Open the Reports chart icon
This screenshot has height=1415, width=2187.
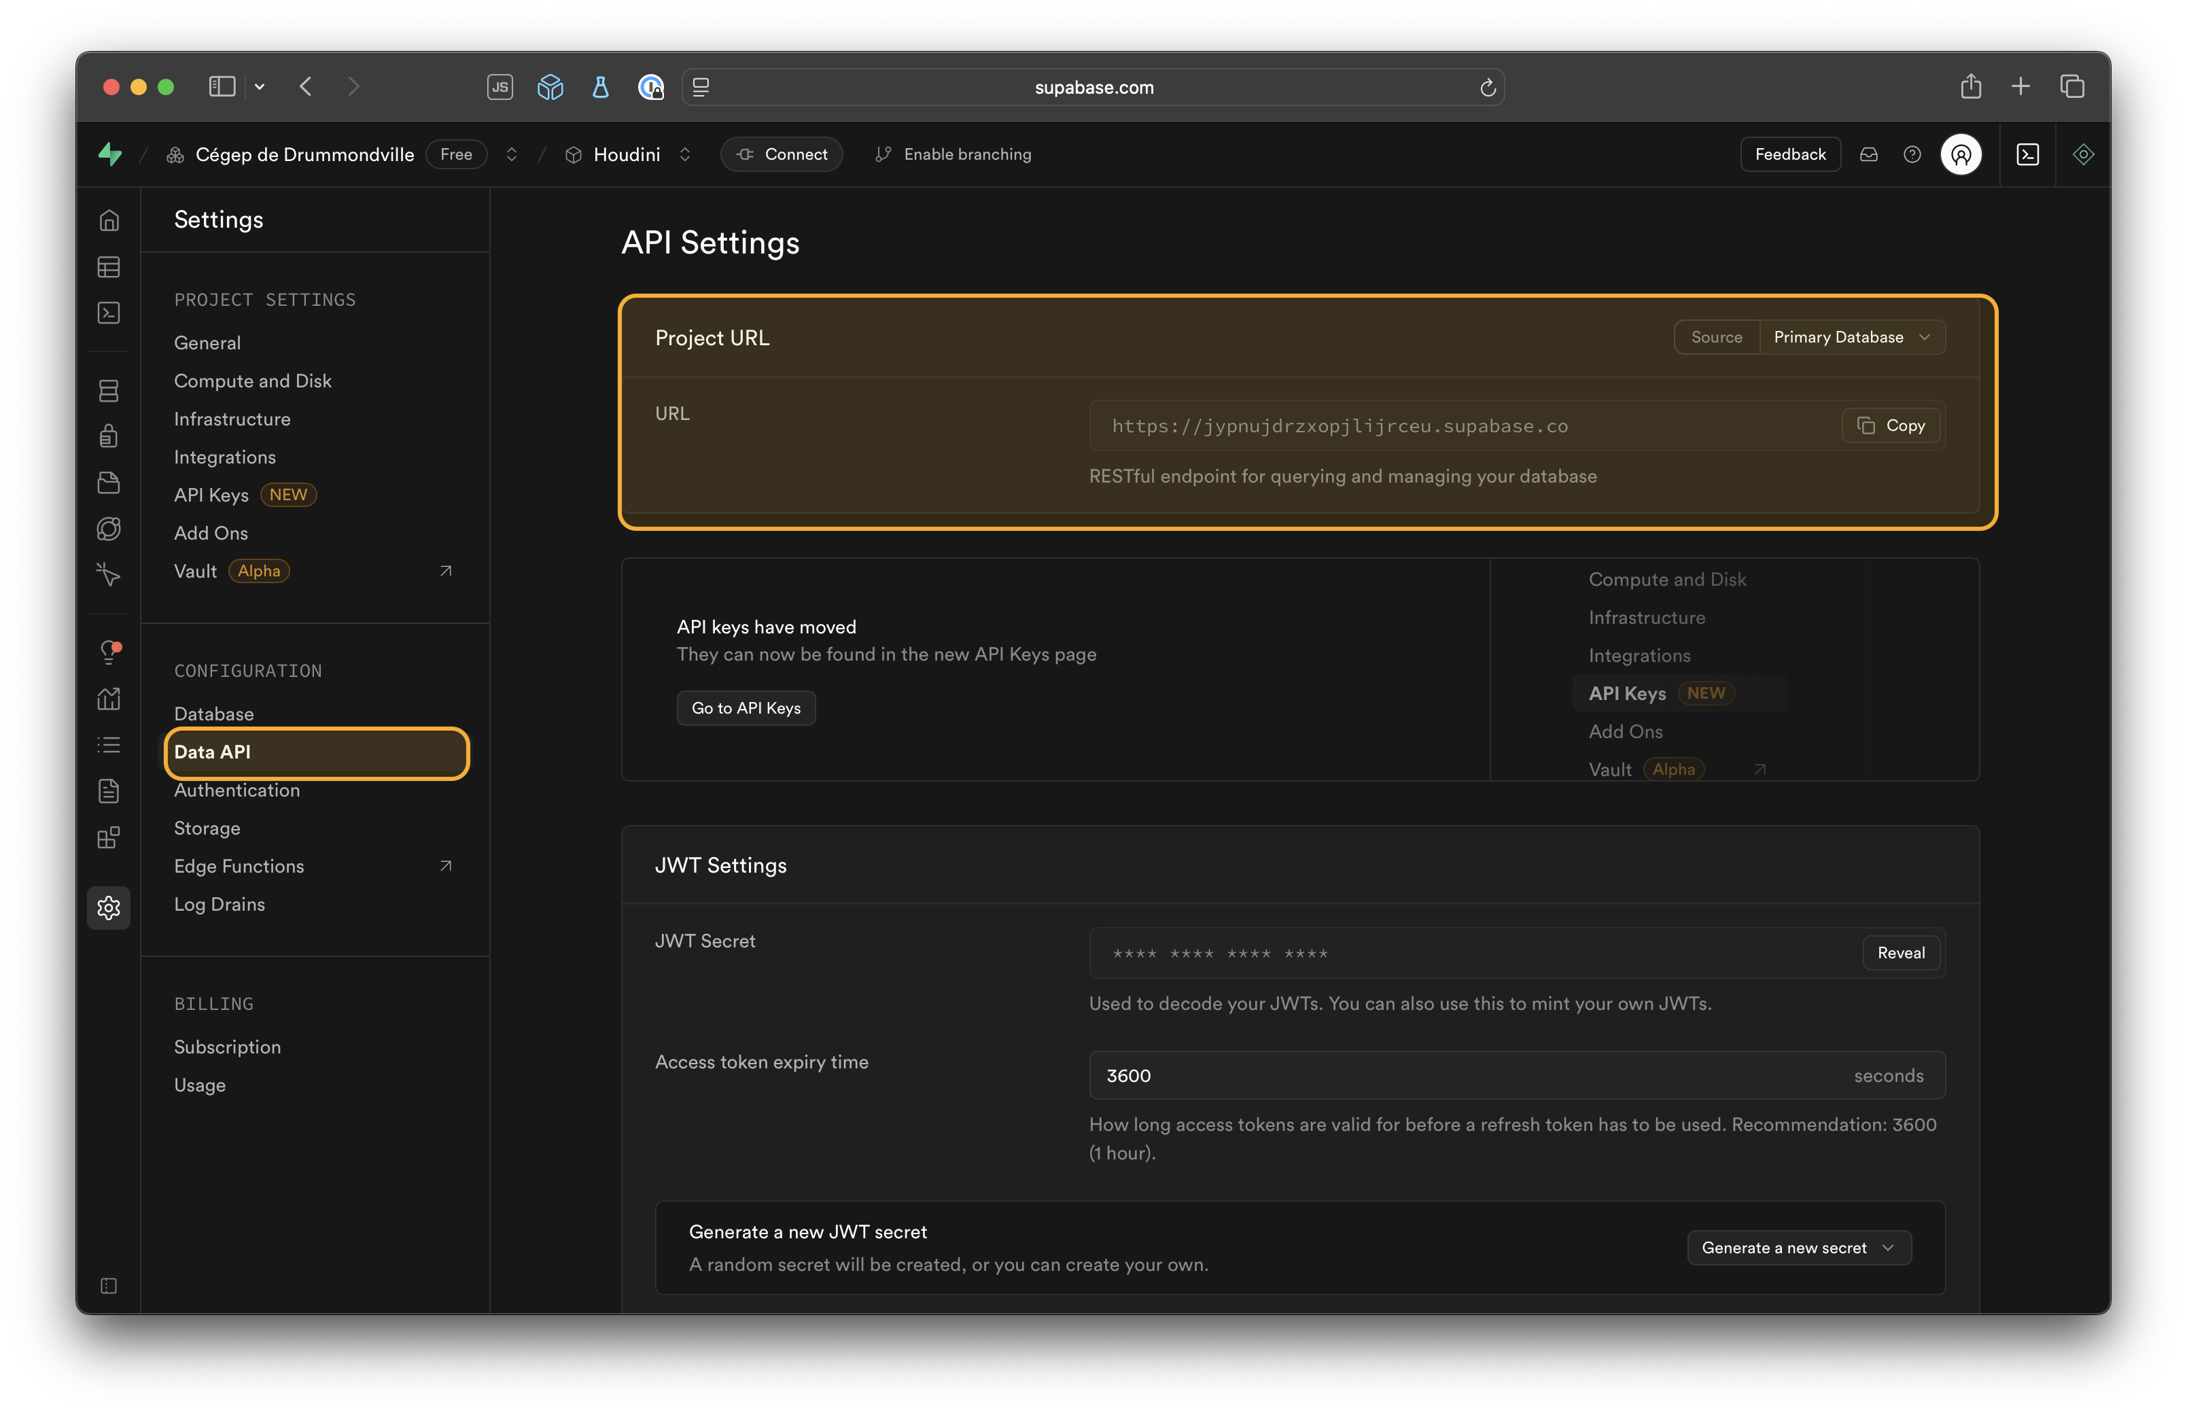[x=108, y=698]
